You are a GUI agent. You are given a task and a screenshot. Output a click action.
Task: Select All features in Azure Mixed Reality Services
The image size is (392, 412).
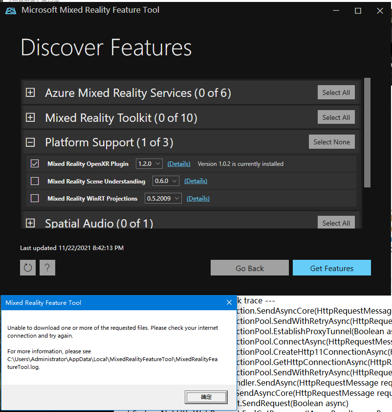click(336, 92)
